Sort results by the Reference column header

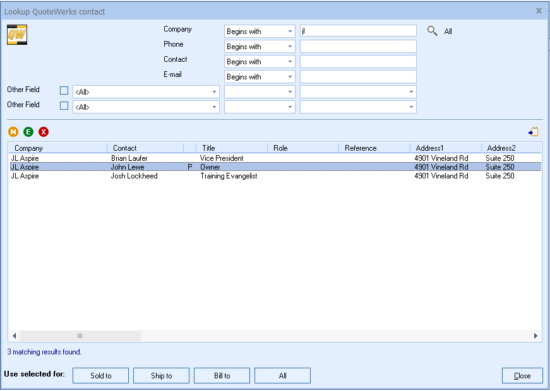(374, 148)
